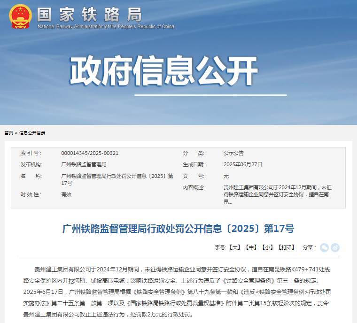Image resolution: width=357 pixels, height=323 pixels.
Task: Click the index number 000014345/2025-00321
Action: [x=90, y=153]
